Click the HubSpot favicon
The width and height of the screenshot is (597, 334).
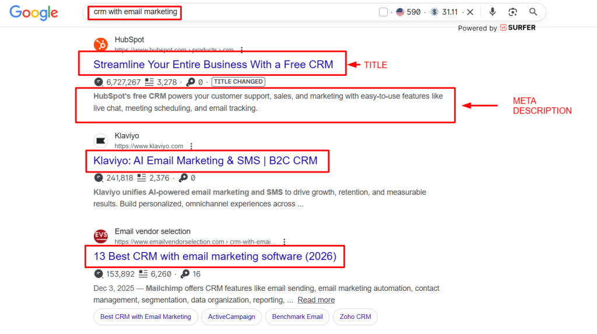tap(101, 44)
